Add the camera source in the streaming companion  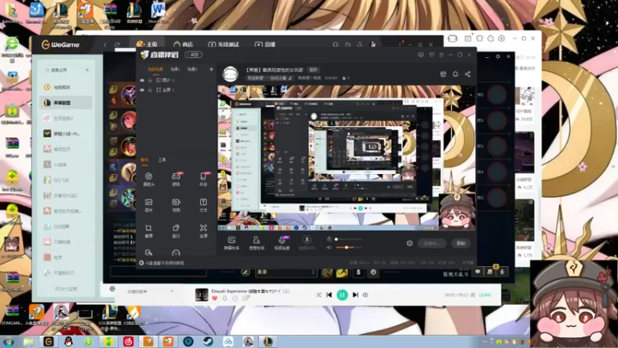148,179
